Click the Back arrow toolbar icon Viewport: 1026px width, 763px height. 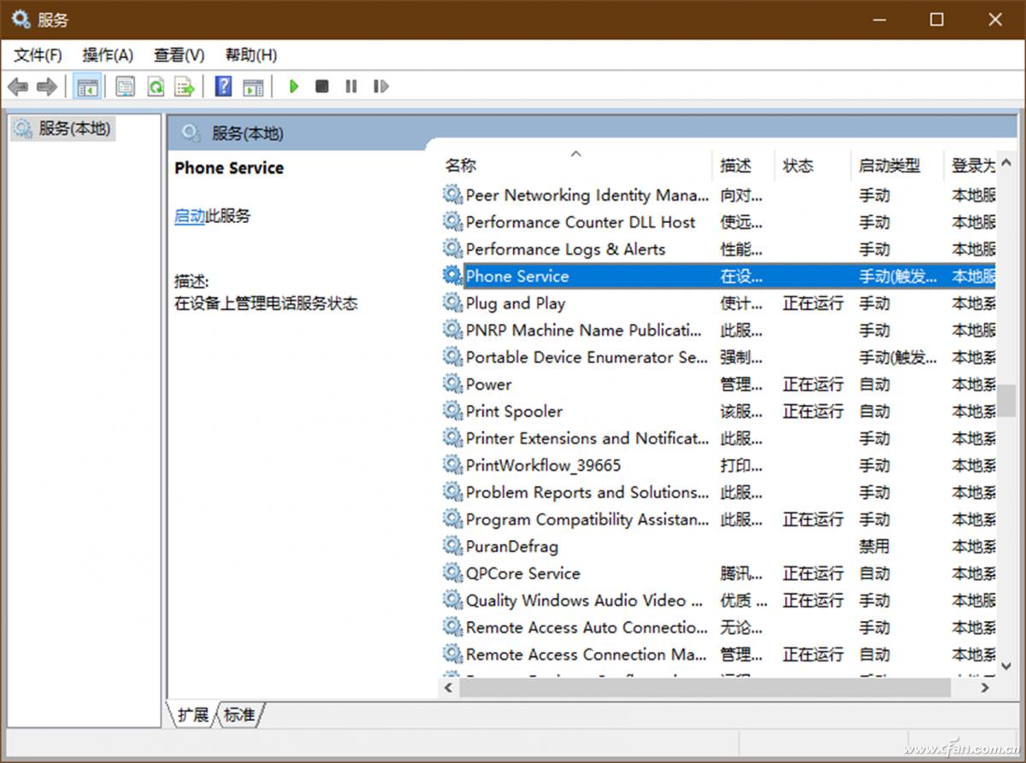[18, 86]
